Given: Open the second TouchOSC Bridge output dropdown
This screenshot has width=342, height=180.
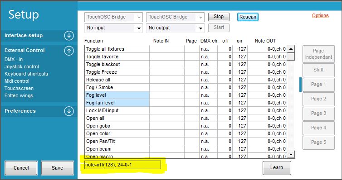Looking at the screenshot, I should coord(175,17).
